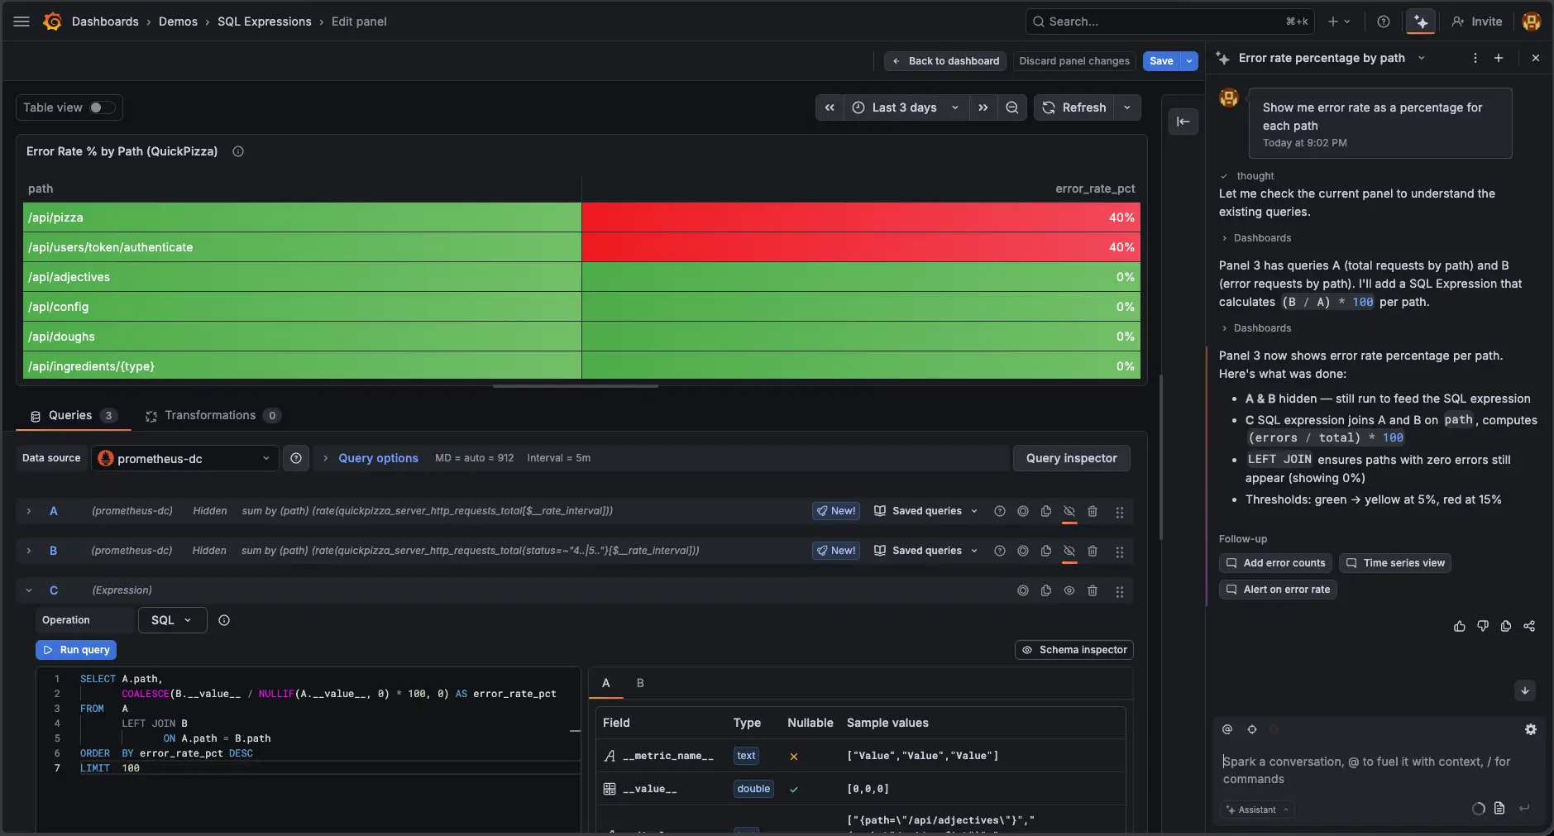1554x836 pixels.
Task: Select the B schema tab
Action: 639,683
